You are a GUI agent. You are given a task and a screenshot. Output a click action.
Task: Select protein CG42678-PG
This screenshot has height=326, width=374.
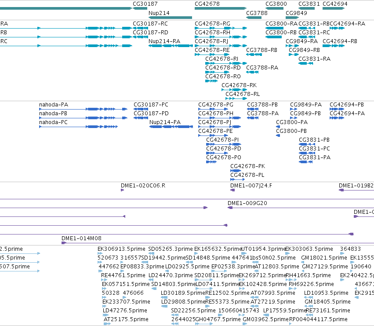click(213, 109)
